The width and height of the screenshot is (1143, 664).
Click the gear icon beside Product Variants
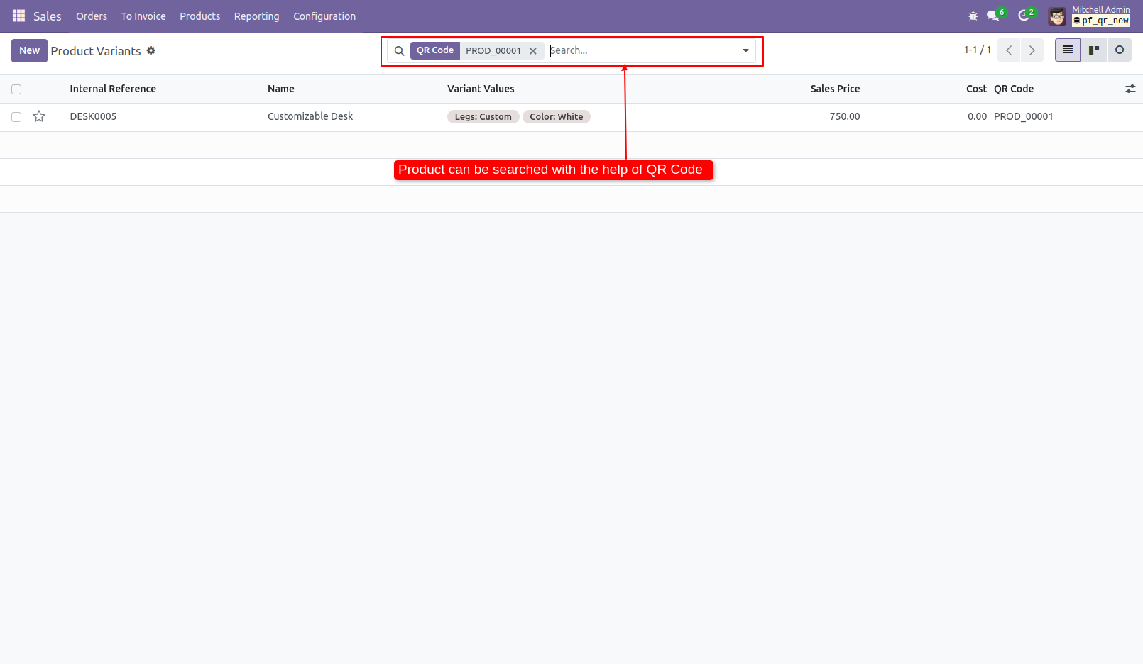pos(151,50)
